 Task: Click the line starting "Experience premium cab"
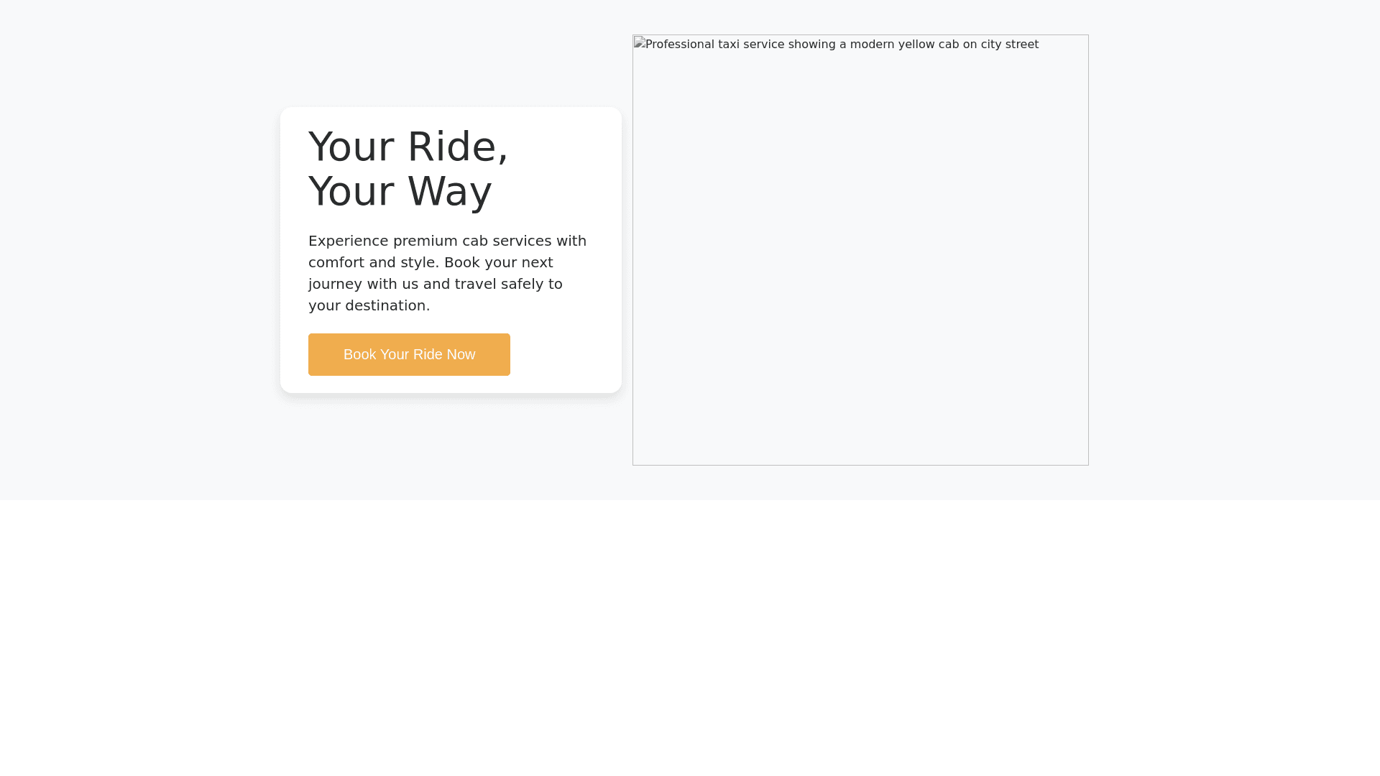pyautogui.click(x=447, y=241)
